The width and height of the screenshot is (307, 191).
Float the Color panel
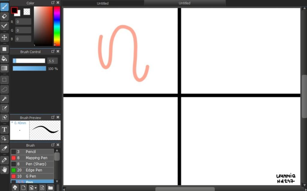pos(53,2)
